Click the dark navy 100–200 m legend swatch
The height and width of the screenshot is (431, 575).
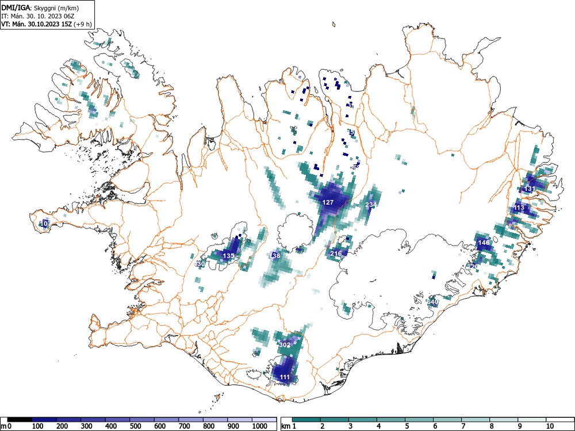(44, 420)
